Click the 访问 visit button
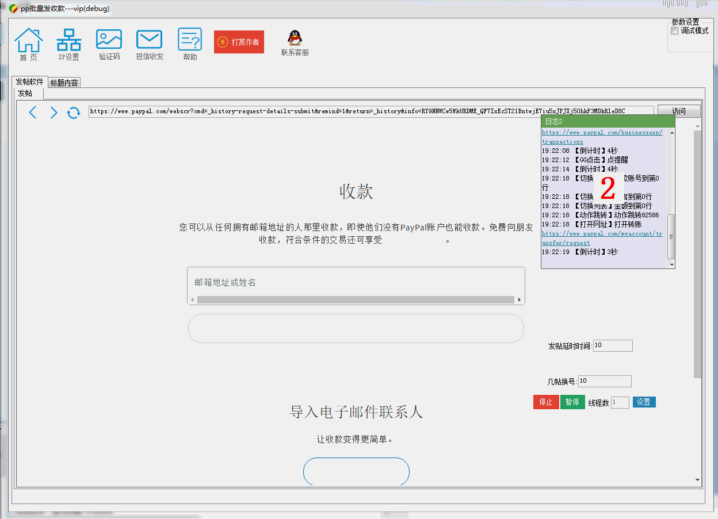The width and height of the screenshot is (718, 519). pyautogui.click(x=679, y=112)
